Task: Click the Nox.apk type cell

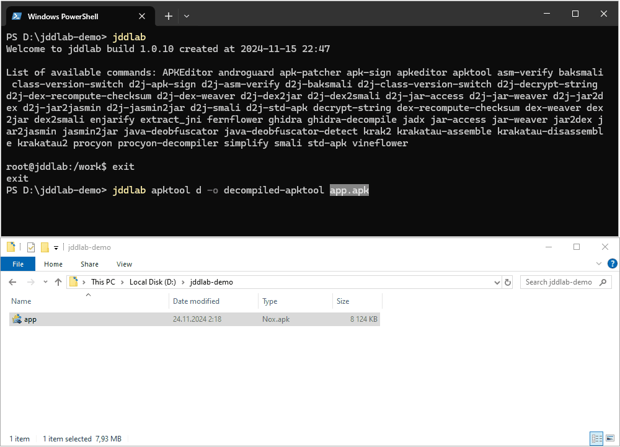Action: point(276,319)
